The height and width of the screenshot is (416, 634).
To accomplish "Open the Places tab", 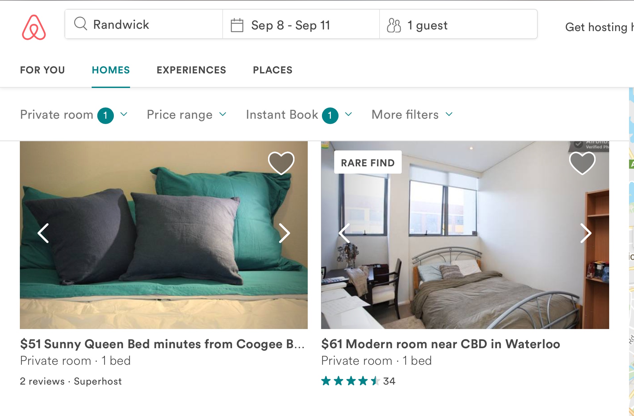I will click(x=272, y=70).
